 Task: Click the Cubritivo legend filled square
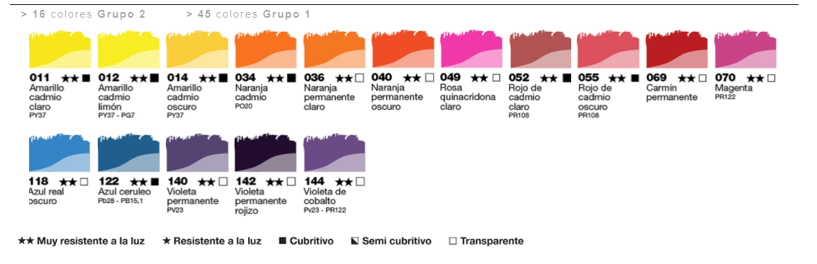tap(283, 241)
